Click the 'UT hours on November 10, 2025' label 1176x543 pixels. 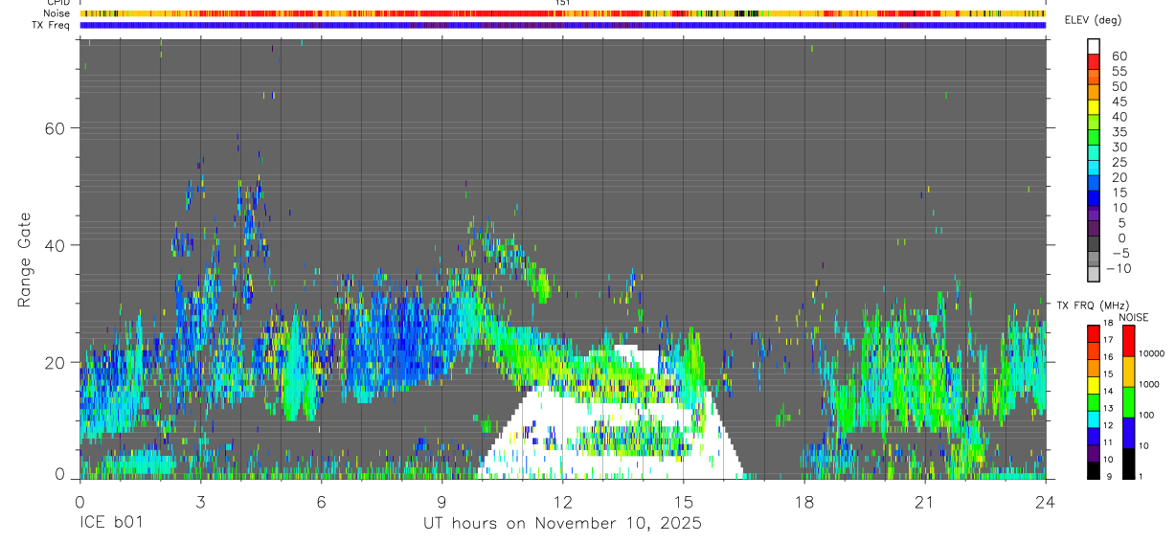coord(563,523)
